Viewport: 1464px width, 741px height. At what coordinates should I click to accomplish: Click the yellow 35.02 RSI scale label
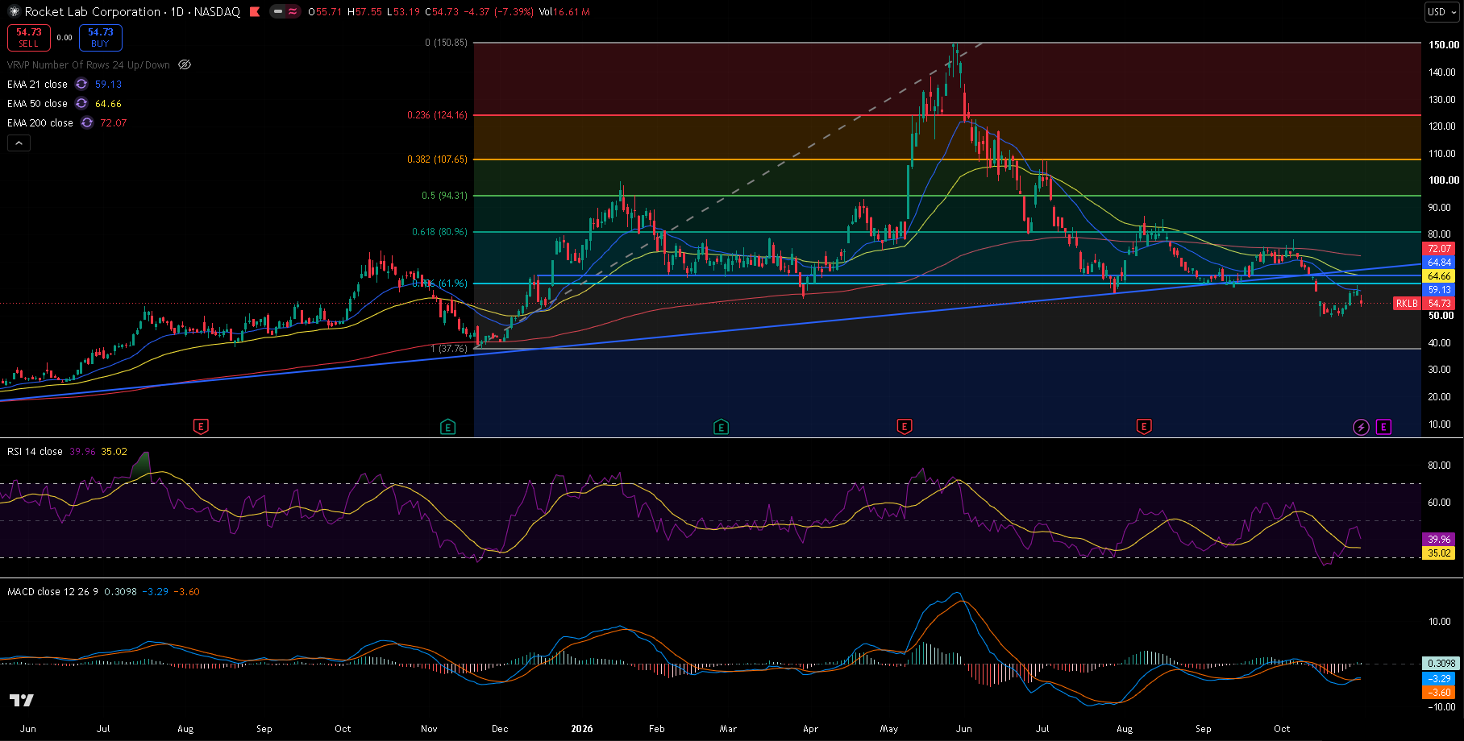click(x=1439, y=553)
